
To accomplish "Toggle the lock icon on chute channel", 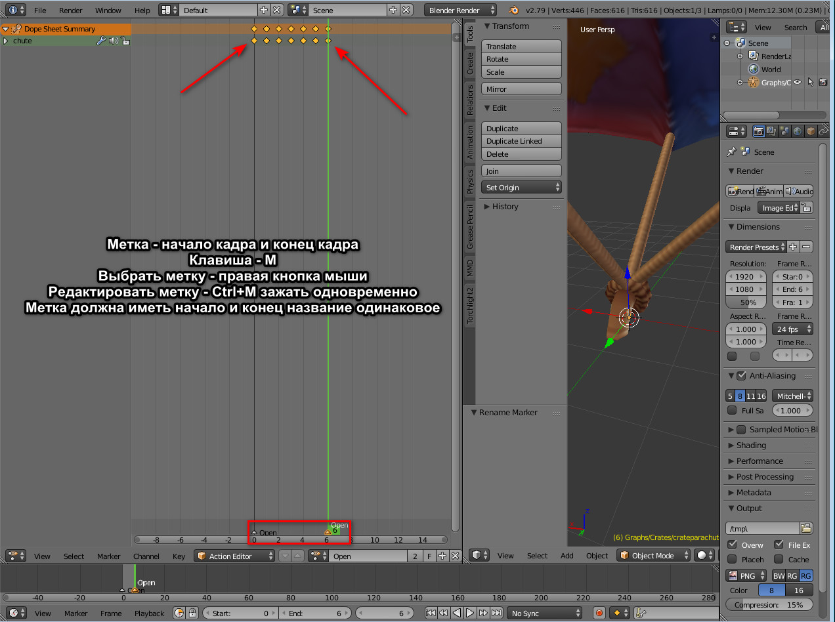I will [125, 41].
